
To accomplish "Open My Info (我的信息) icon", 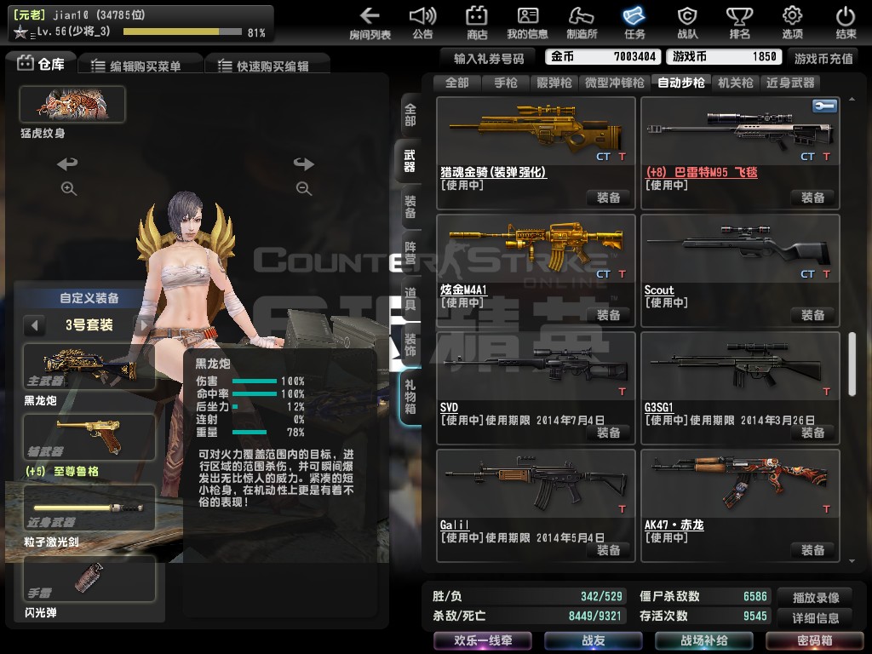I will (x=527, y=22).
